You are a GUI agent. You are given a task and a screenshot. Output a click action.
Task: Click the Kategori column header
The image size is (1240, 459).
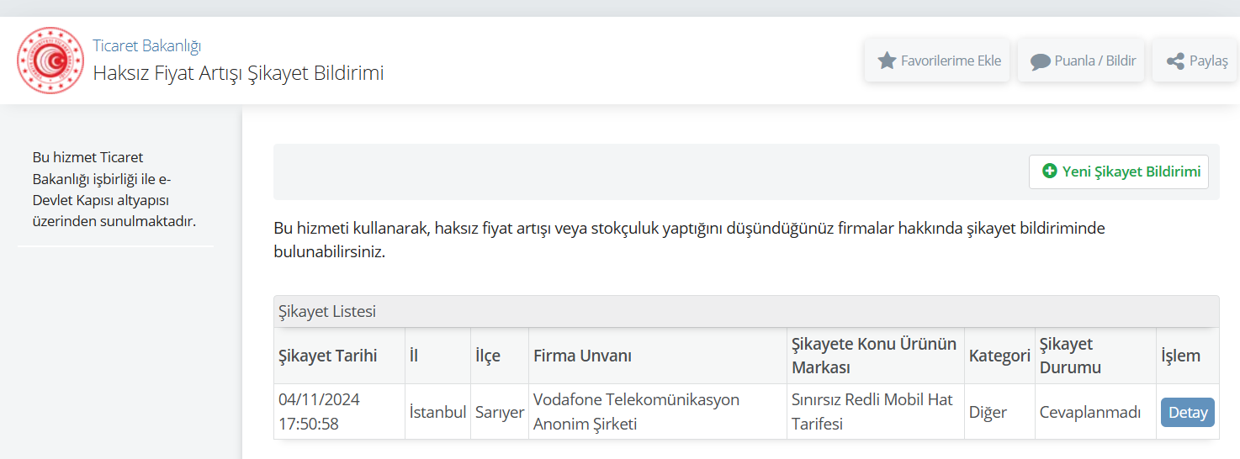(x=999, y=356)
